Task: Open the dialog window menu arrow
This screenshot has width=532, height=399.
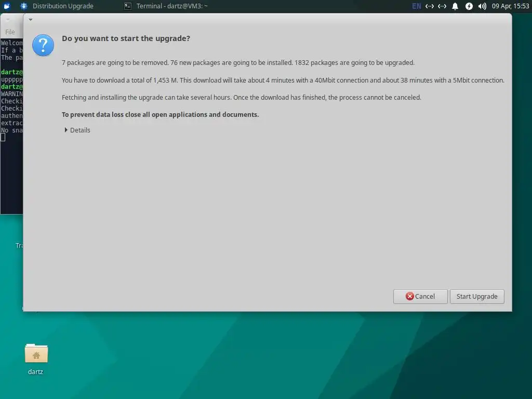Action: pos(31,20)
